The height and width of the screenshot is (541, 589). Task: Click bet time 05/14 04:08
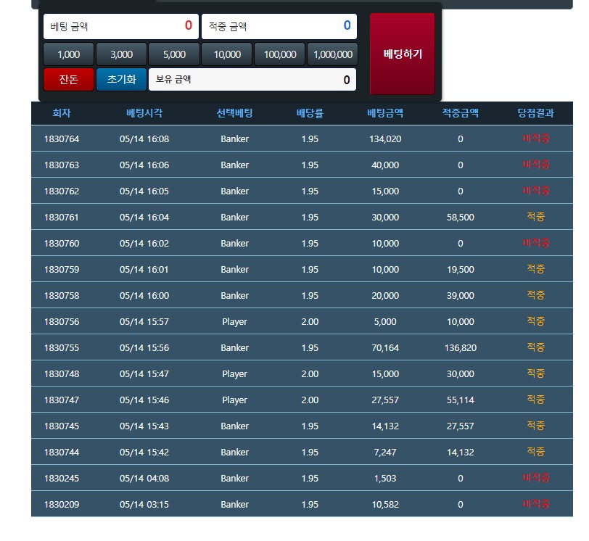click(x=144, y=479)
